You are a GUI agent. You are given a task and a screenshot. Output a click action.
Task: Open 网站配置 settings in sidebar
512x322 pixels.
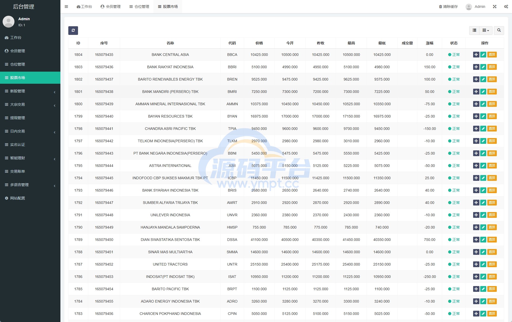[30, 198]
